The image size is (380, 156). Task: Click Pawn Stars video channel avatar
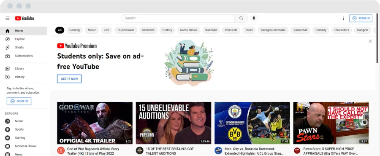click(297, 151)
